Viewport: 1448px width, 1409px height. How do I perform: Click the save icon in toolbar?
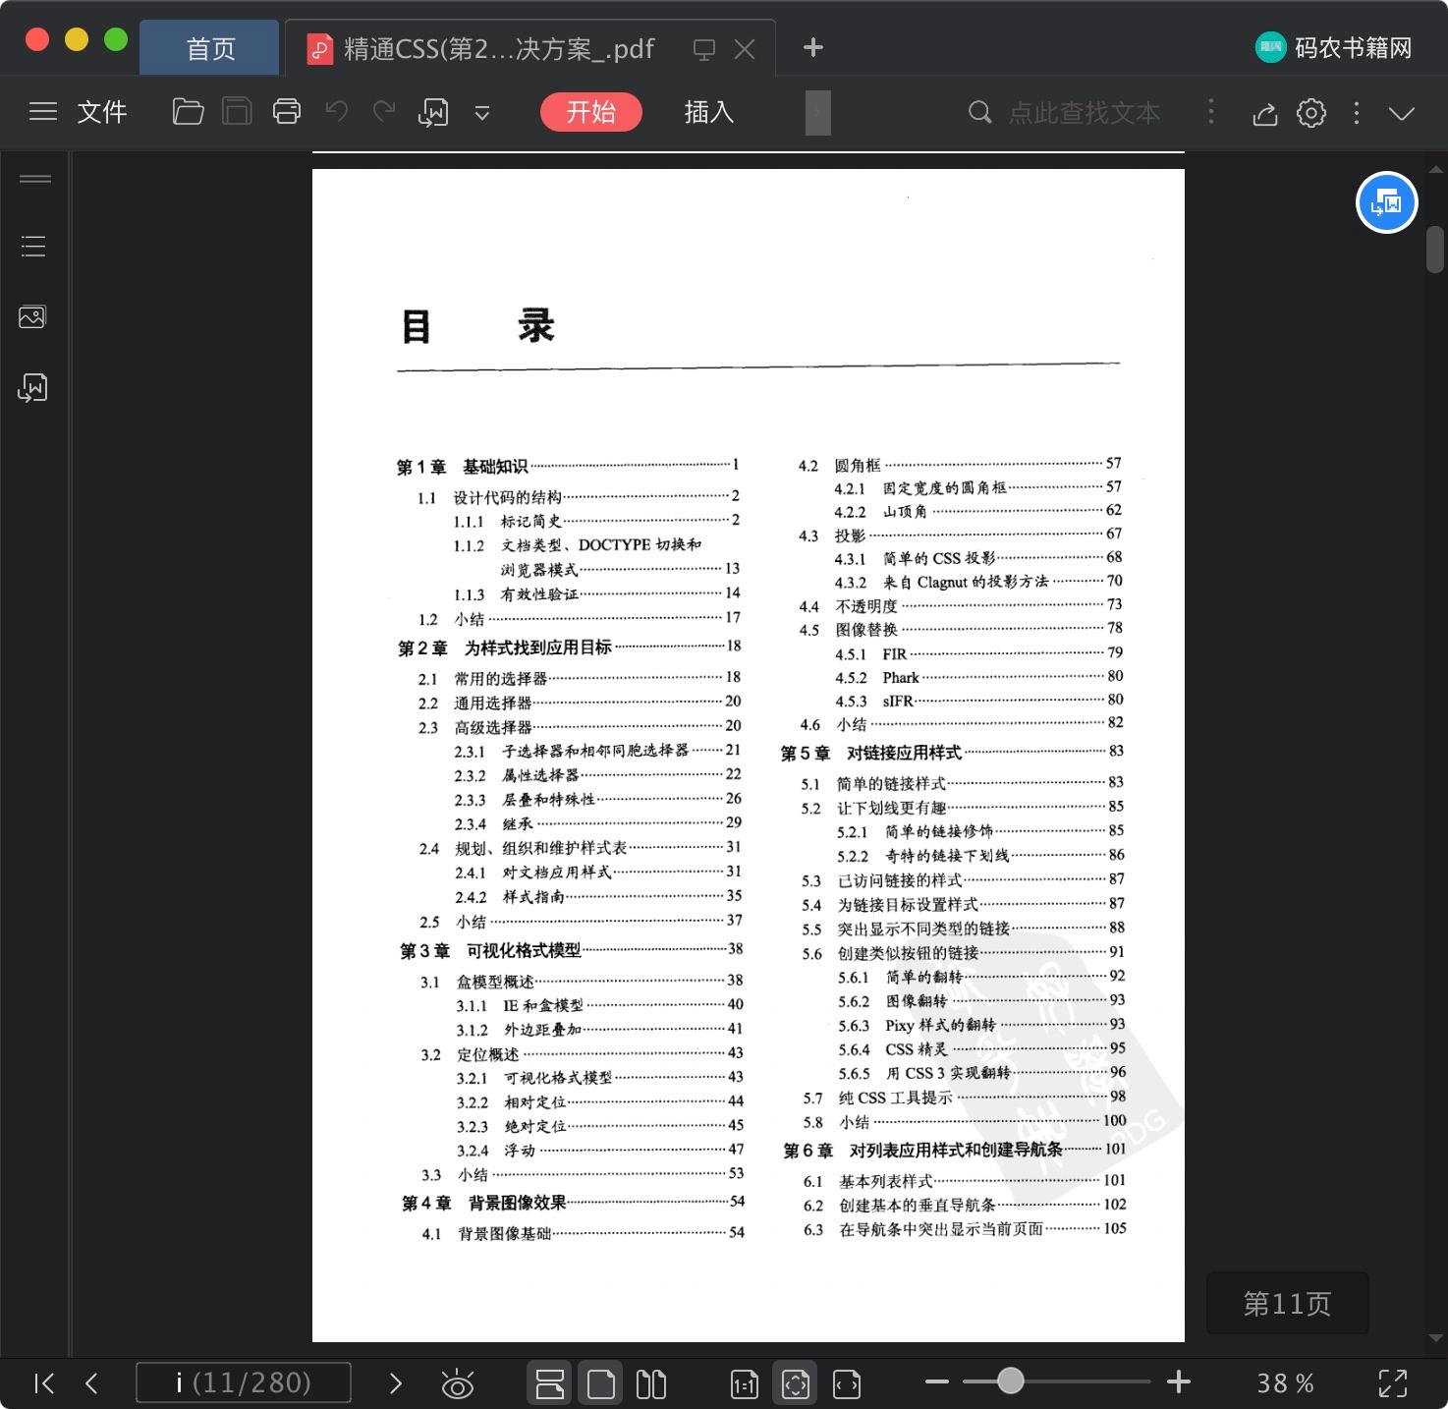(237, 112)
